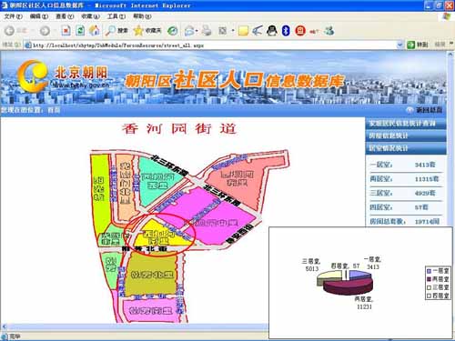Open Favorites star icon
Viewport: 455px width, 341px height.
coord(138,30)
